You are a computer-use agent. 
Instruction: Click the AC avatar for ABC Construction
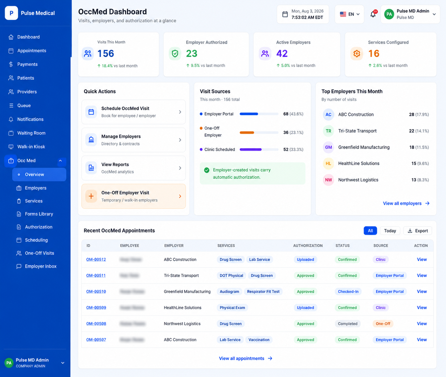click(328, 114)
